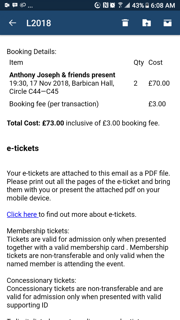The width and height of the screenshot is (180, 320).
Task: Tap the e-tickets section heading
Action: pyautogui.click(x=23, y=148)
